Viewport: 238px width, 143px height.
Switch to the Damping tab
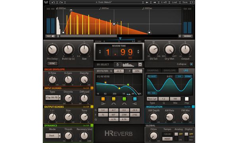(153, 71)
